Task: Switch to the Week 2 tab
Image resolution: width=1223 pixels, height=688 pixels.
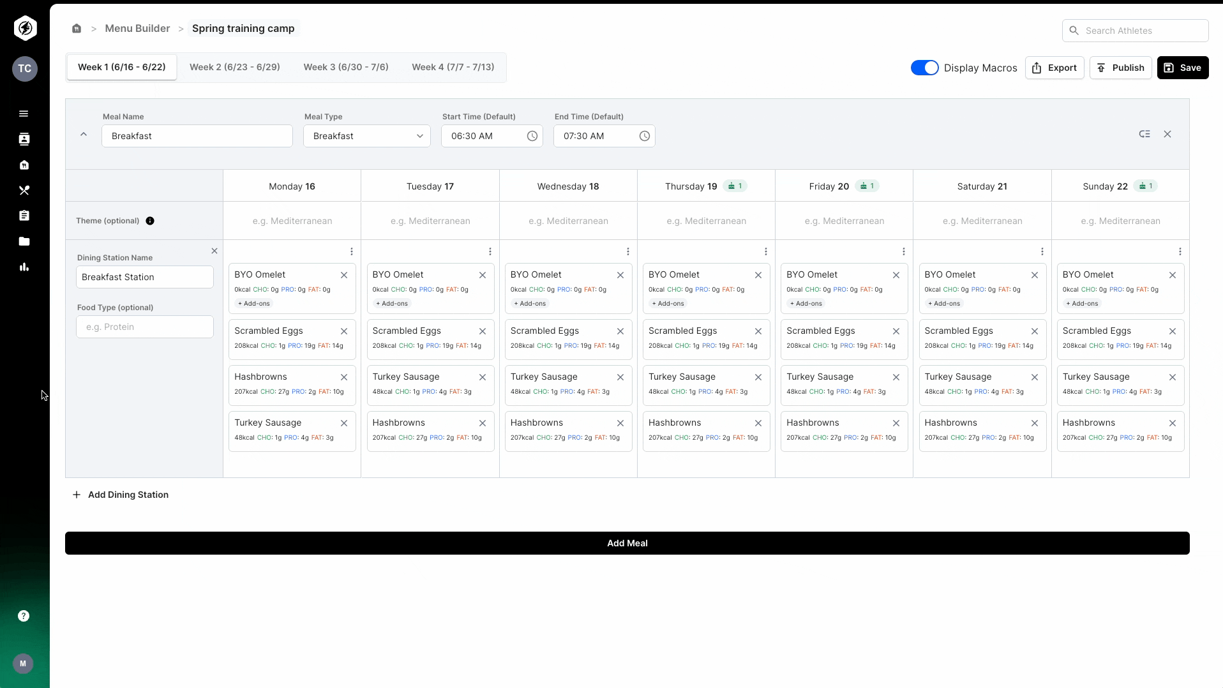Action: click(x=234, y=66)
